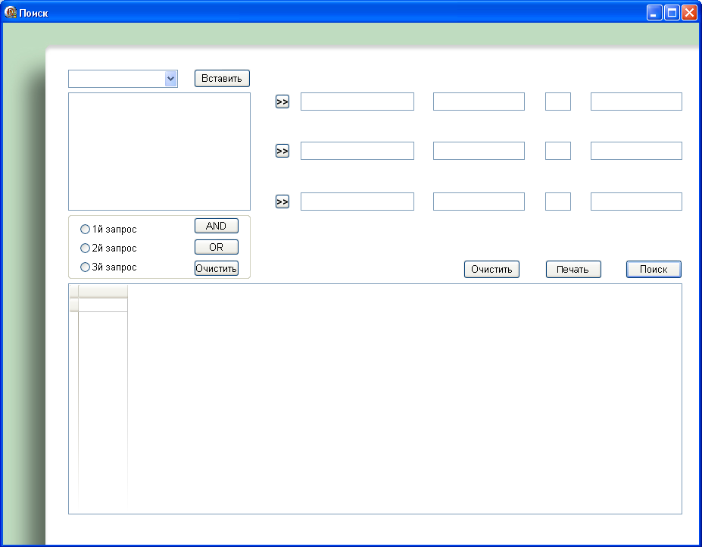
Task: Select the row header of the results grid's first row
Action: (74, 305)
